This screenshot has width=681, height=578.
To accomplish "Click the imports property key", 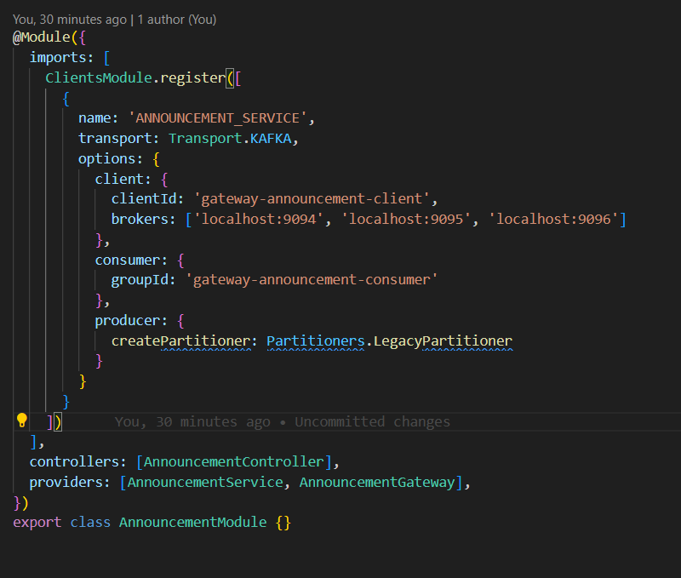I will (x=58, y=58).
